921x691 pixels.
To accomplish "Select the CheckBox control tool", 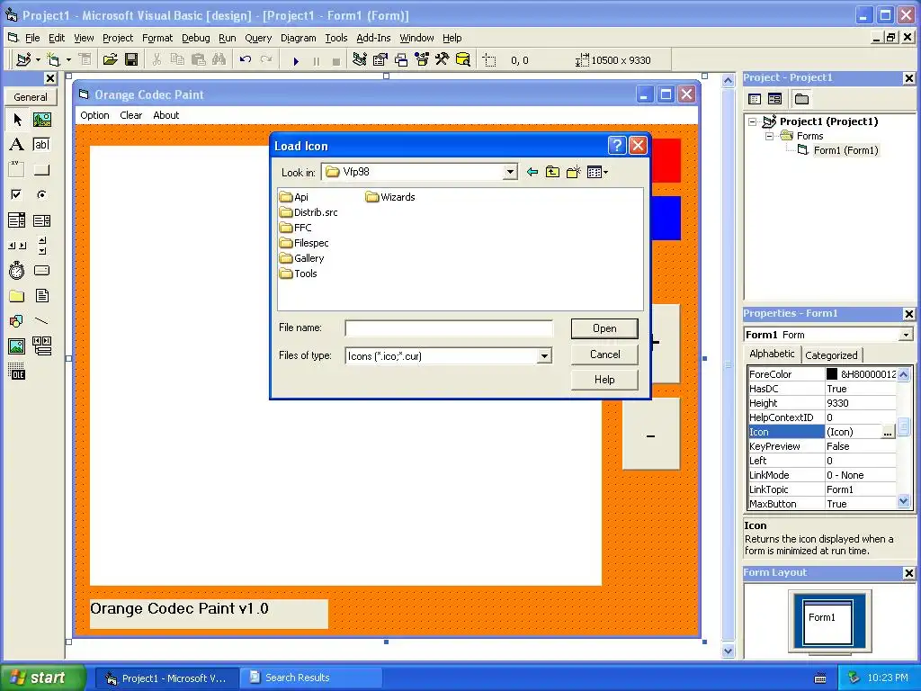I will (17, 194).
